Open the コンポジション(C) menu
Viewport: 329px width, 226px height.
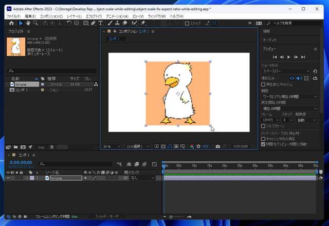pyautogui.click(x=51, y=16)
